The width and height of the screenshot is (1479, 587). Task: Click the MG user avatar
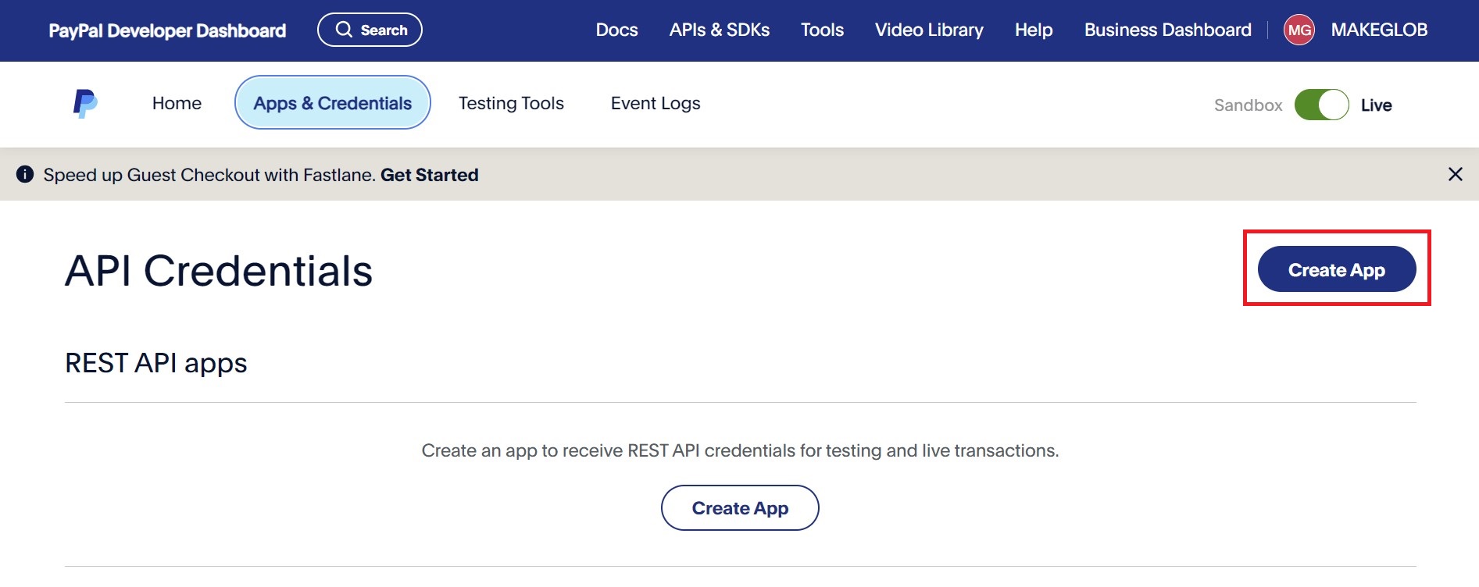coord(1299,30)
